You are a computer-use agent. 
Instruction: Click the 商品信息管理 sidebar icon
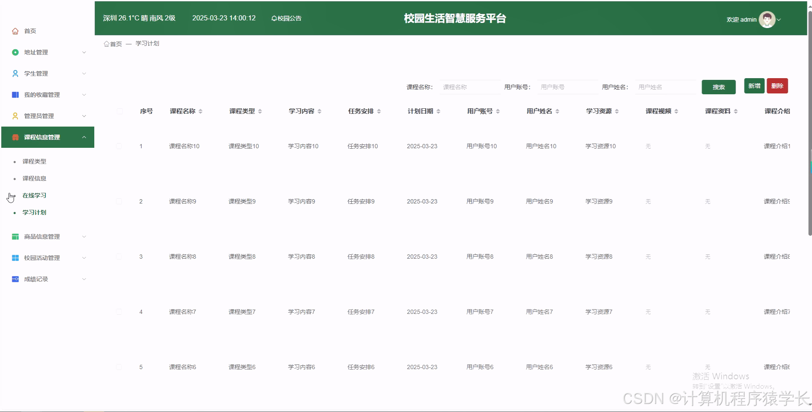pos(15,237)
